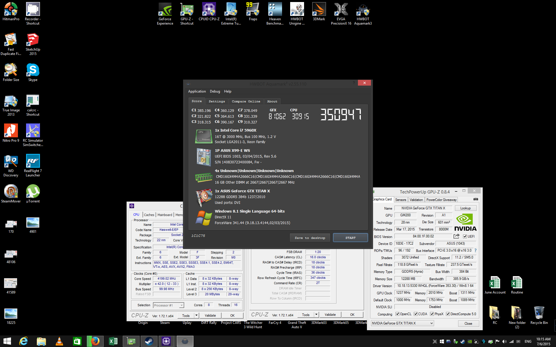Toggle UEFI checkbox in GPU-Z
The width and height of the screenshot is (556, 347).
tap(465, 237)
